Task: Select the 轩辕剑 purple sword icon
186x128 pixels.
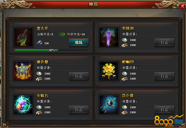Action: (x=109, y=37)
